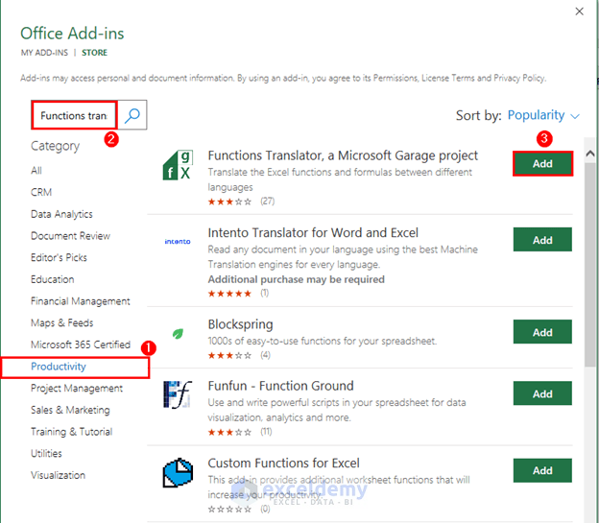
Task: Switch to the STORE tab
Action: coord(95,51)
